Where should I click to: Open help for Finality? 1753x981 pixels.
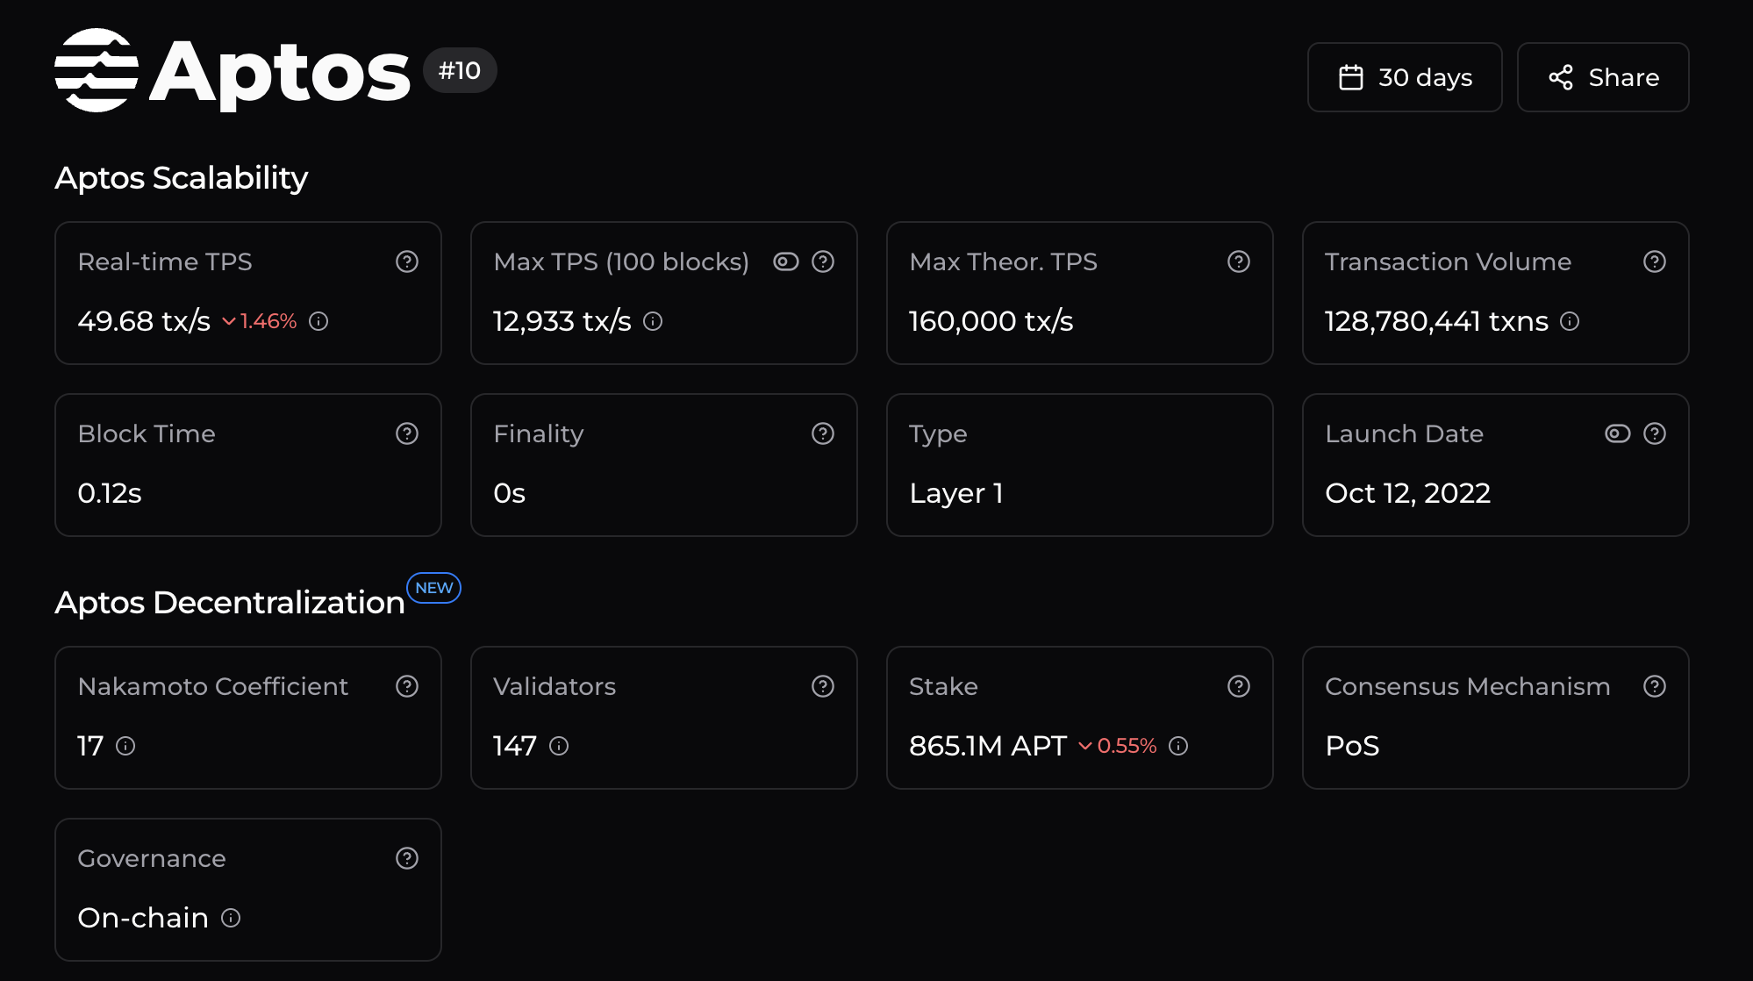coord(823,433)
